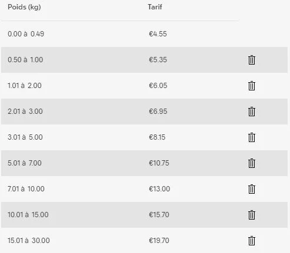Image resolution: width=290 pixels, height=253 pixels.
Task: Click the €6.05 price value
Action: pos(158,86)
